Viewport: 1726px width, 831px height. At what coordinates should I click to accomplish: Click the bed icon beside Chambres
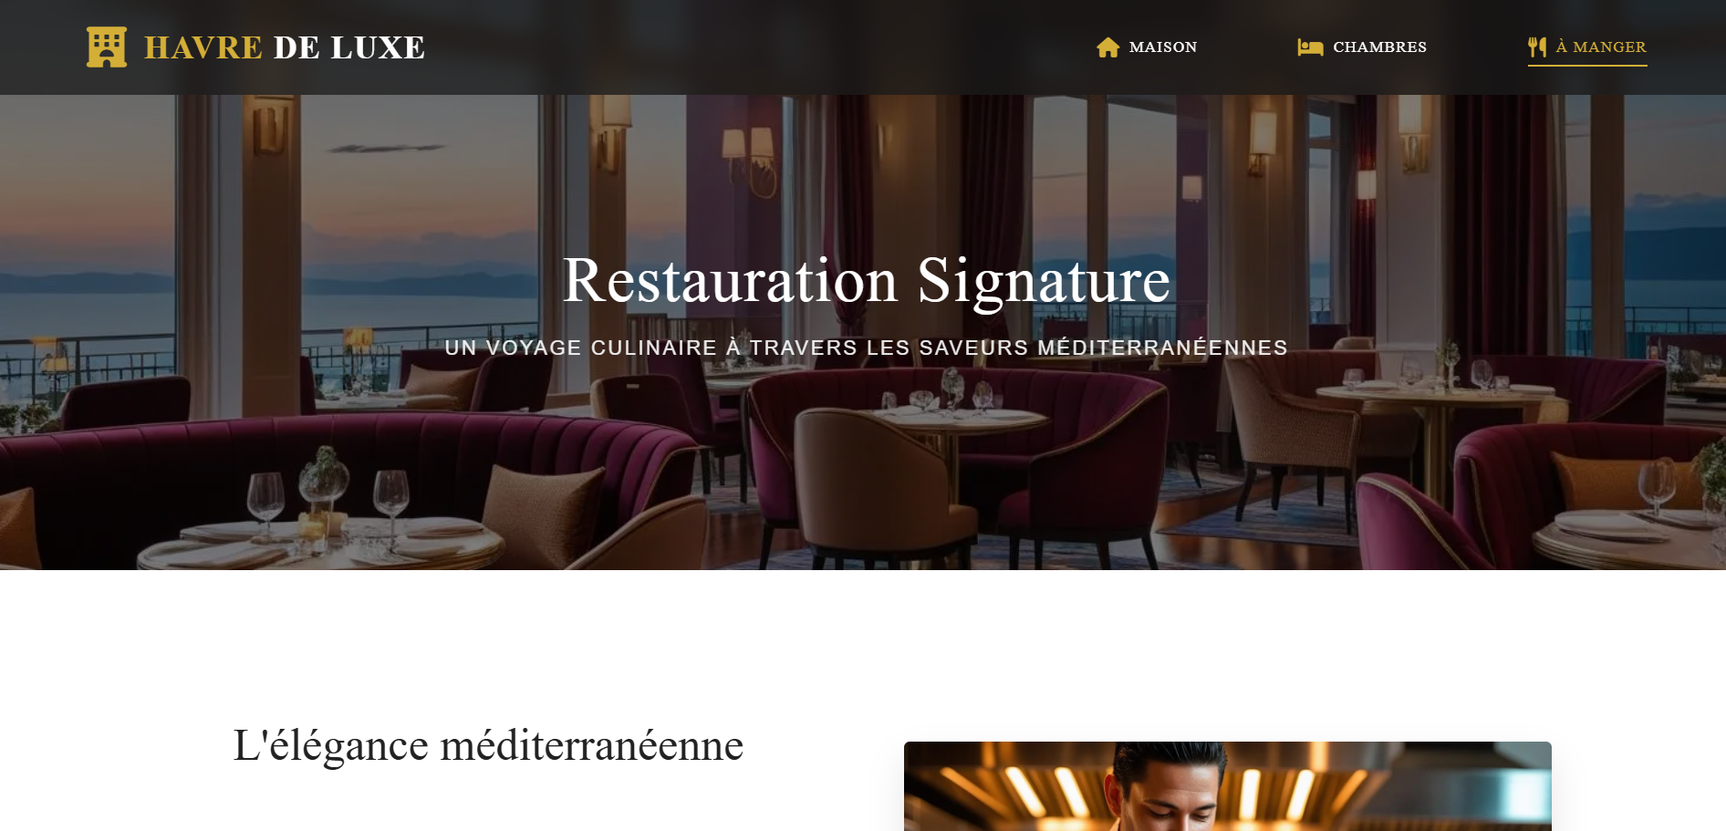pos(1310,47)
